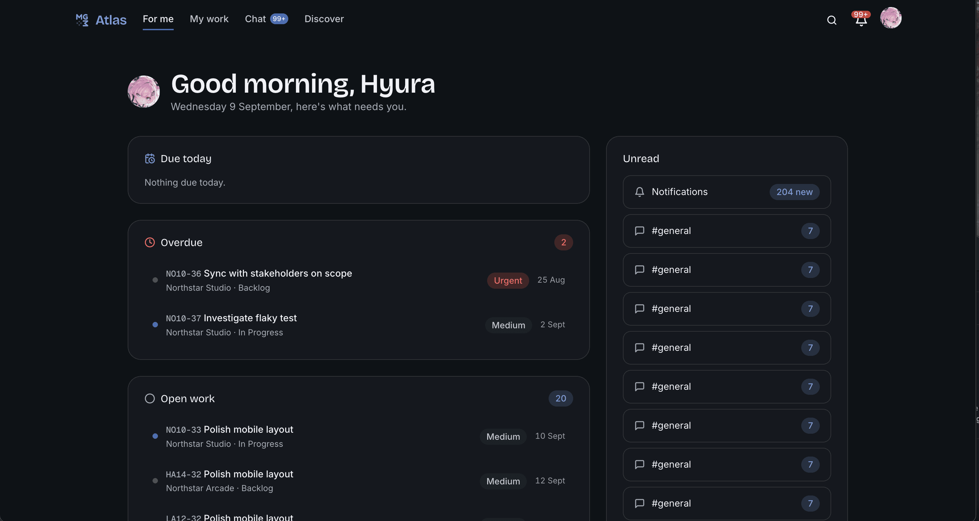Screen dimensions: 979x521
Task: Click the 204 new notifications badge
Action: (x=794, y=192)
